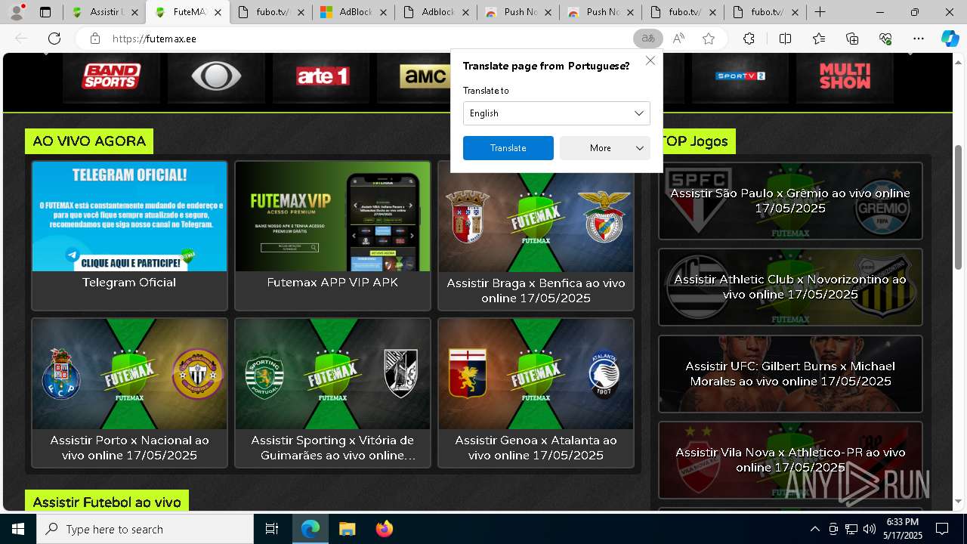Open Browser essentials heart icon
967x544 pixels.
click(885, 39)
